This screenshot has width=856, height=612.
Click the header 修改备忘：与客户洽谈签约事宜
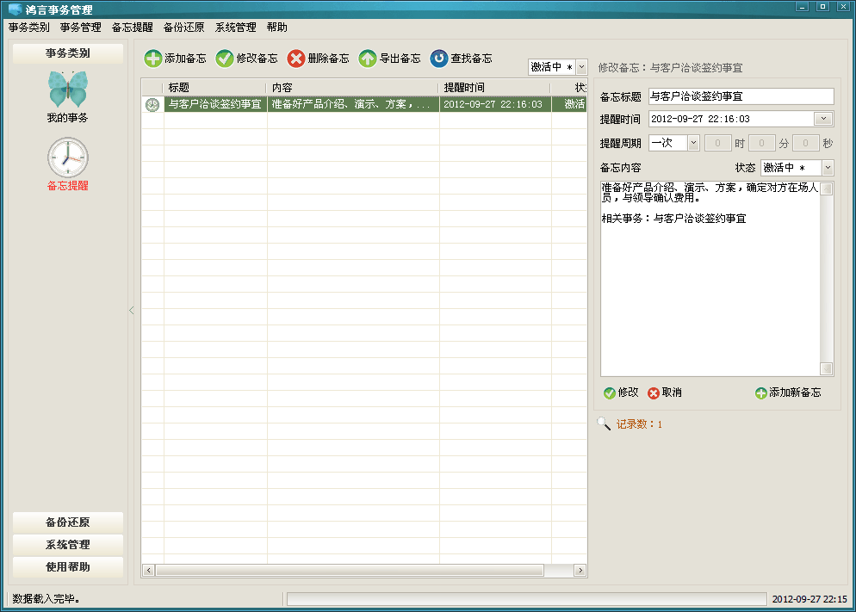pyautogui.click(x=670, y=68)
